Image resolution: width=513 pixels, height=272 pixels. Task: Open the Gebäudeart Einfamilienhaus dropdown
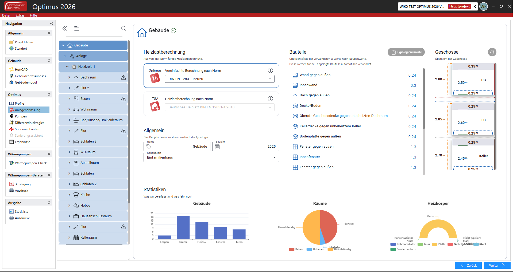coord(211,157)
